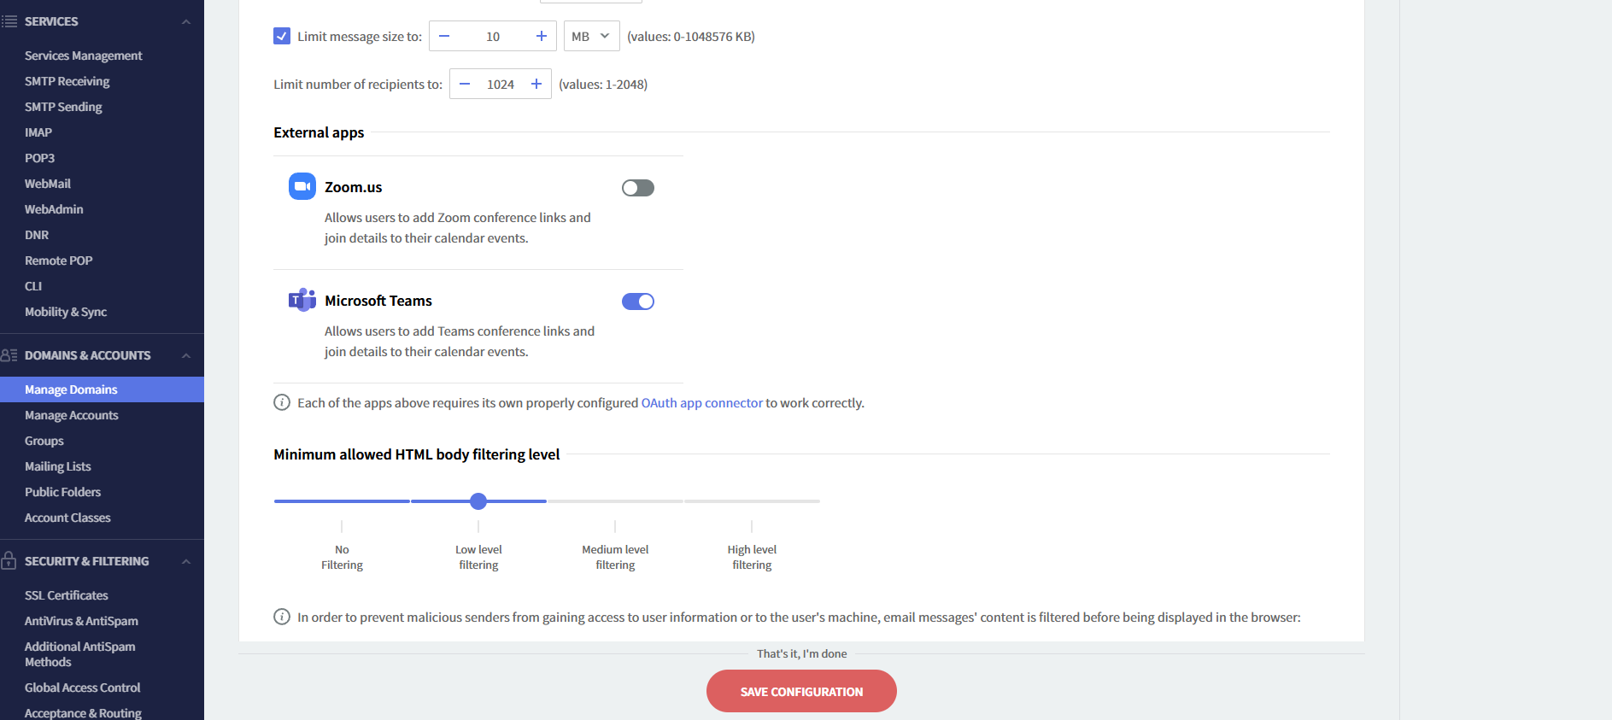Click the Microsoft Teams logo icon
Viewport: 1612px width, 720px height.
(x=302, y=300)
